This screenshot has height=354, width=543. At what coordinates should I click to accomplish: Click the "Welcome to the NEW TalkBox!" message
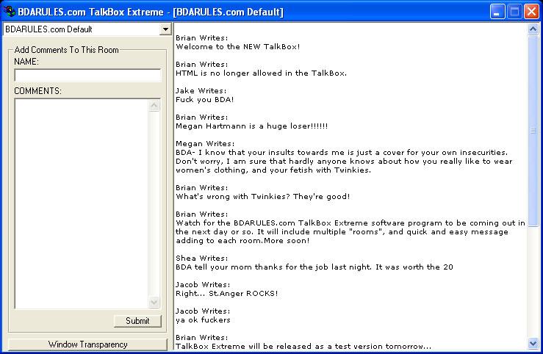pos(238,47)
